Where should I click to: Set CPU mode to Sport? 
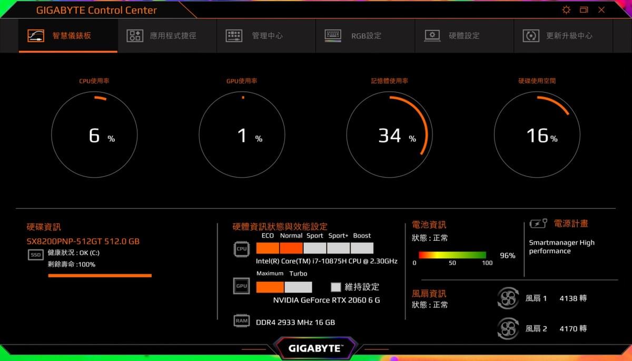pyautogui.click(x=315, y=248)
